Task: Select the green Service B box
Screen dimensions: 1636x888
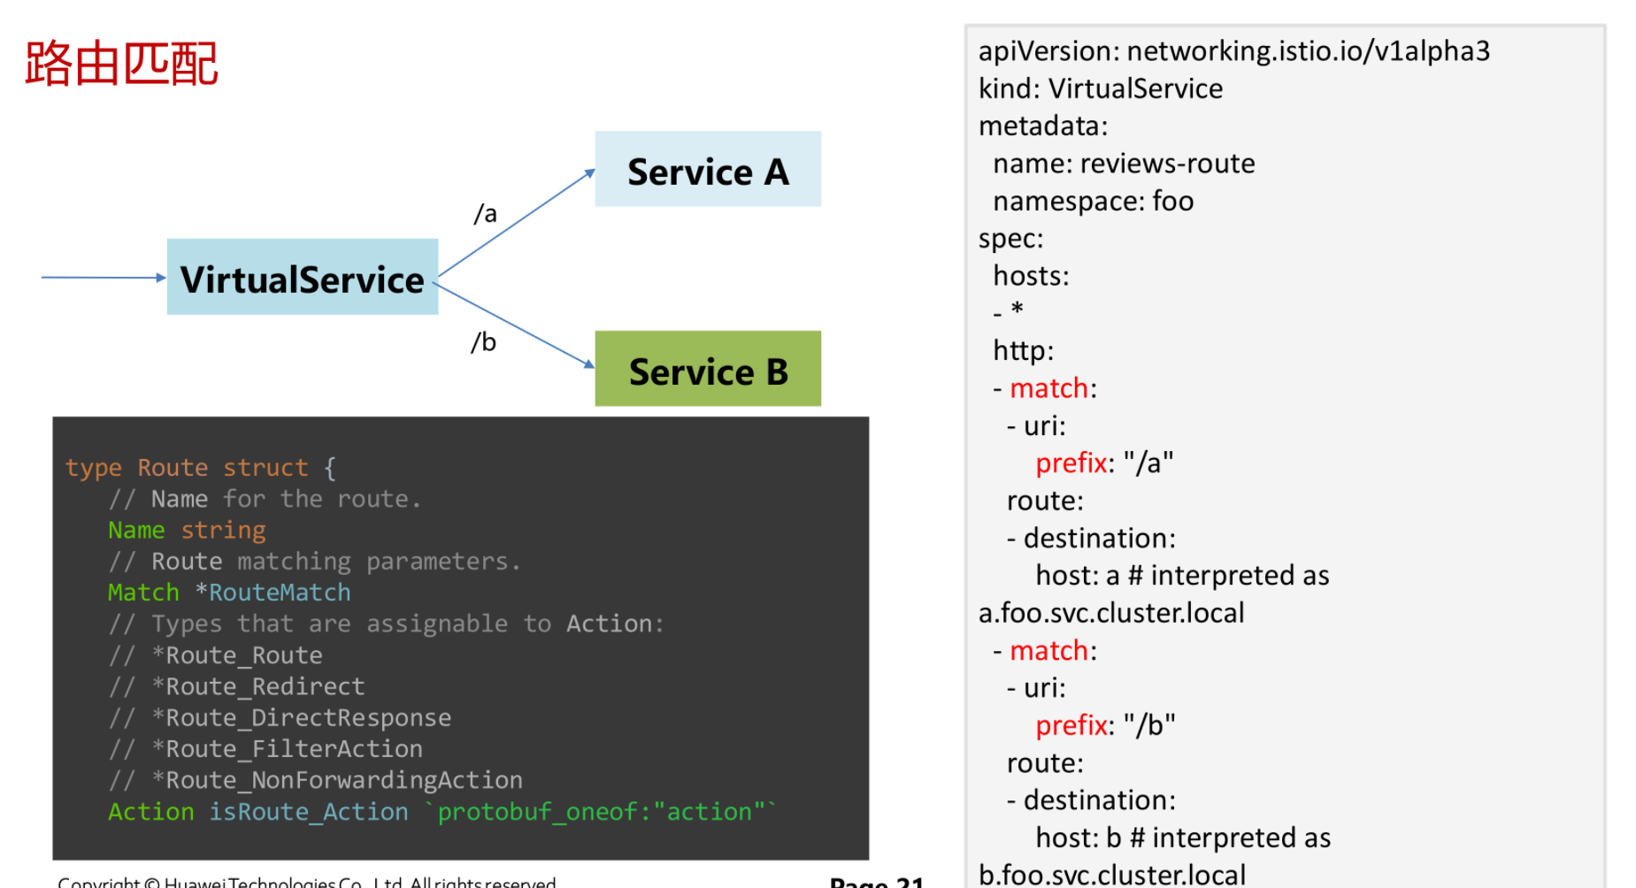Action: tap(707, 370)
